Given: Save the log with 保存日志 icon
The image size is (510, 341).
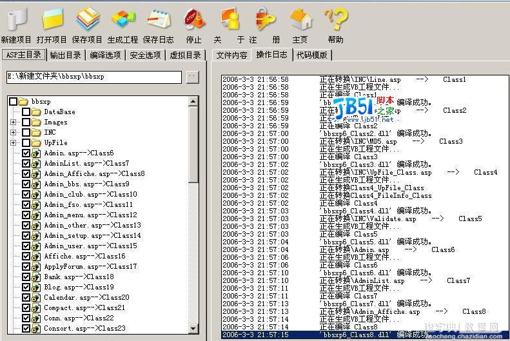Looking at the screenshot, I should tap(159, 19).
